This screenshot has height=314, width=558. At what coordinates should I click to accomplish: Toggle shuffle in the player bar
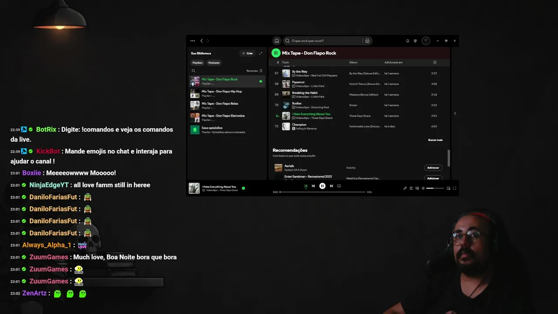click(x=306, y=186)
